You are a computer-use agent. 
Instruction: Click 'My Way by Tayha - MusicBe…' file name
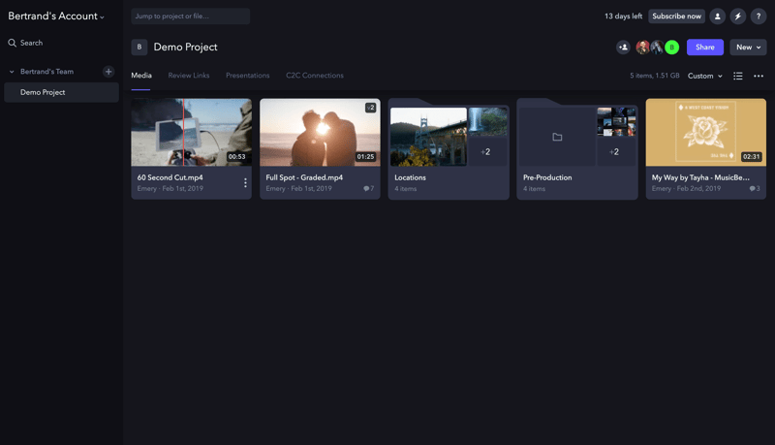point(700,177)
